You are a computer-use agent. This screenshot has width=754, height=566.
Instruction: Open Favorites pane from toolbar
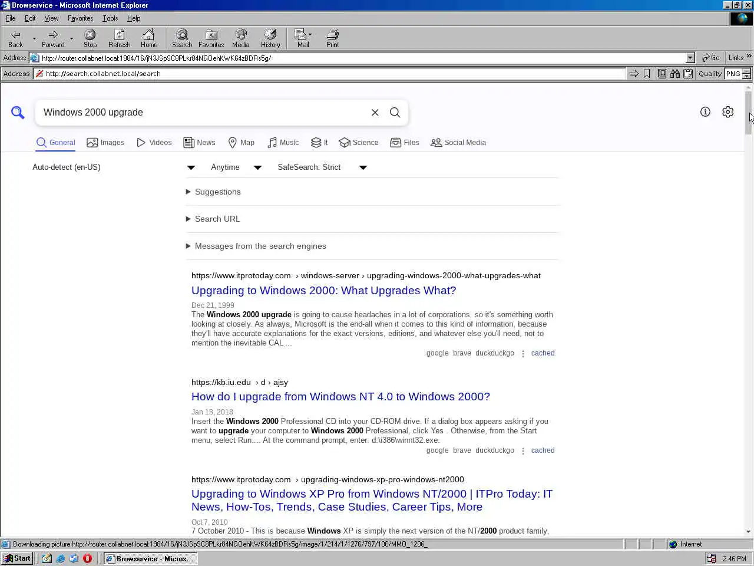[x=211, y=38]
